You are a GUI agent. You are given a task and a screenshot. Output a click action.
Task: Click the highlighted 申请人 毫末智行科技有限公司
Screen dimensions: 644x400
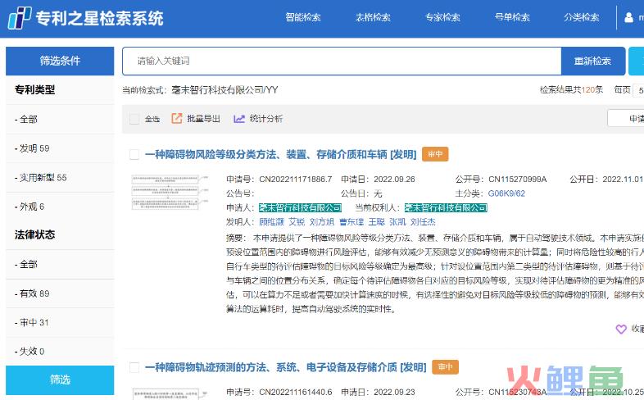pyautogui.click(x=300, y=208)
